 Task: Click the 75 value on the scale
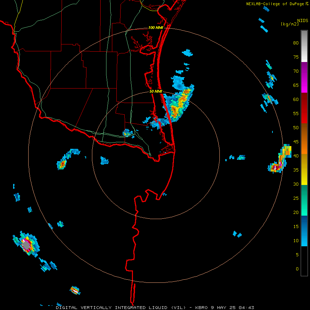(x=296, y=57)
